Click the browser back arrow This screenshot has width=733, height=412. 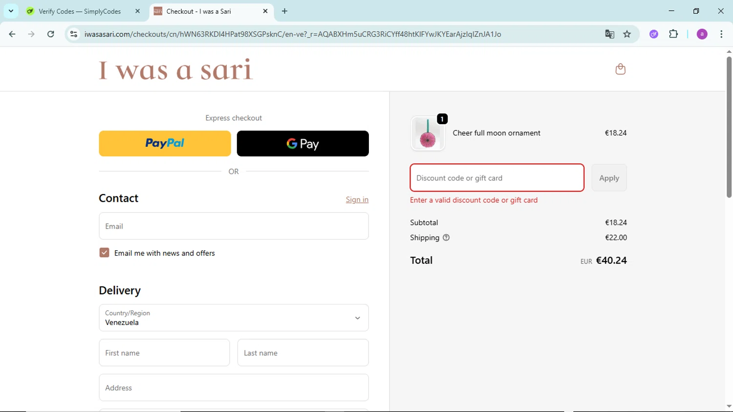12,34
